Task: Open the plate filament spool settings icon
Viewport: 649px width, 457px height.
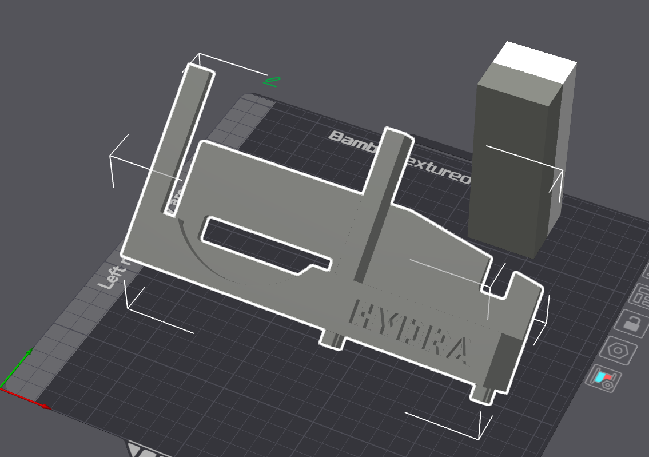Action: 604,378
